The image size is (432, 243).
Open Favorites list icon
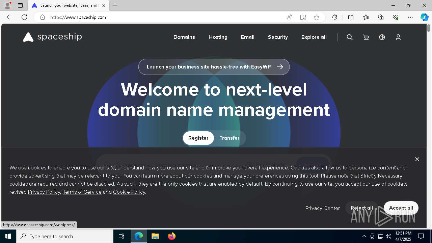click(366, 17)
